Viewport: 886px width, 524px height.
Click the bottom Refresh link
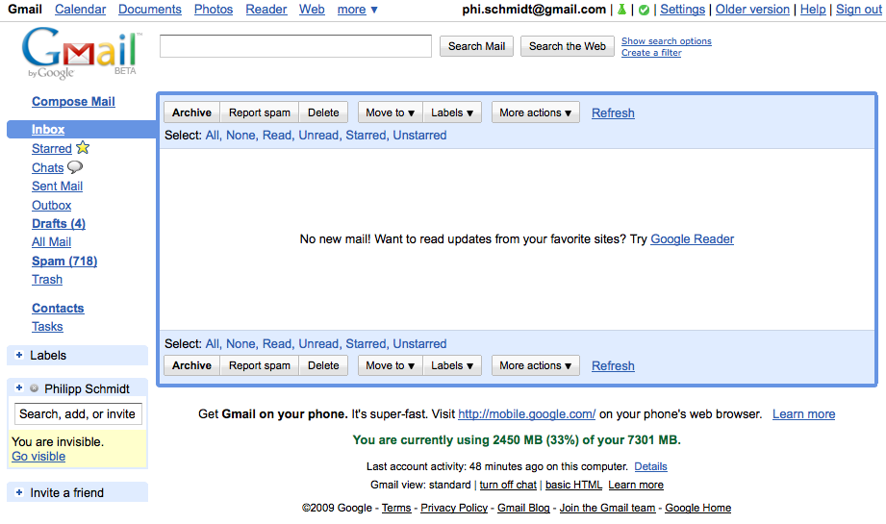click(613, 366)
